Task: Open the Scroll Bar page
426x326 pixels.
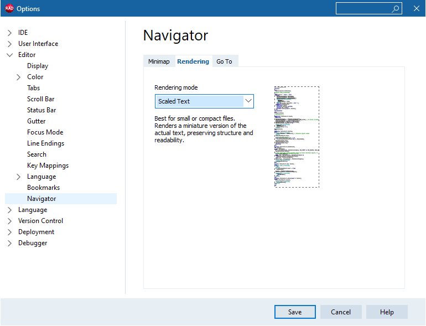Action: 41,99
